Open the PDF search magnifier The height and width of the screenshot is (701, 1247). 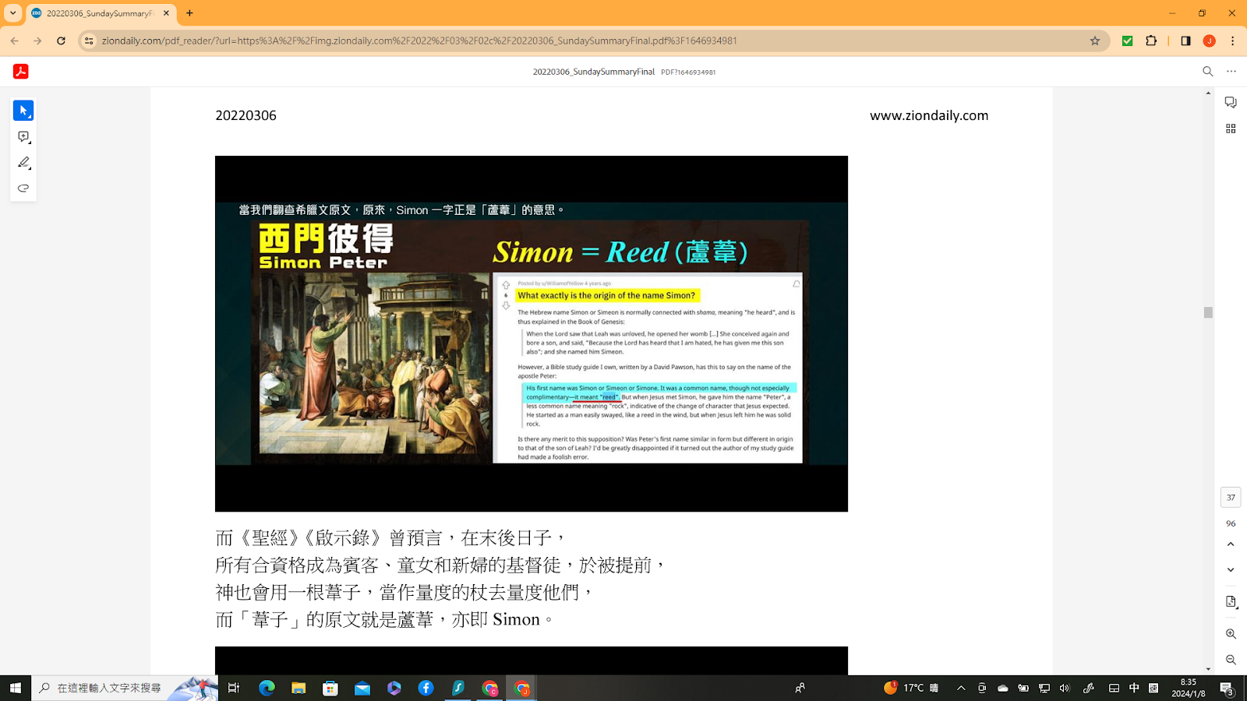click(1208, 72)
